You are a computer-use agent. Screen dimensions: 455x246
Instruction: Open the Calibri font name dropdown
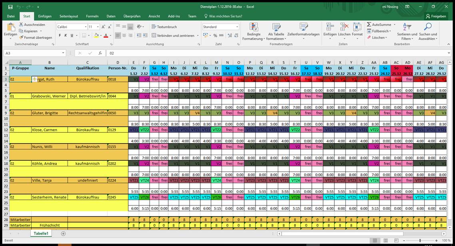tap(86, 27)
